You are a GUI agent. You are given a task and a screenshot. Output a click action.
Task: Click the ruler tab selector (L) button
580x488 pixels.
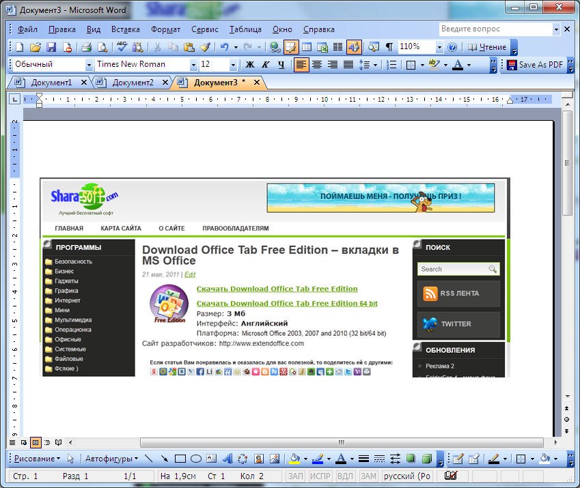[x=14, y=99]
